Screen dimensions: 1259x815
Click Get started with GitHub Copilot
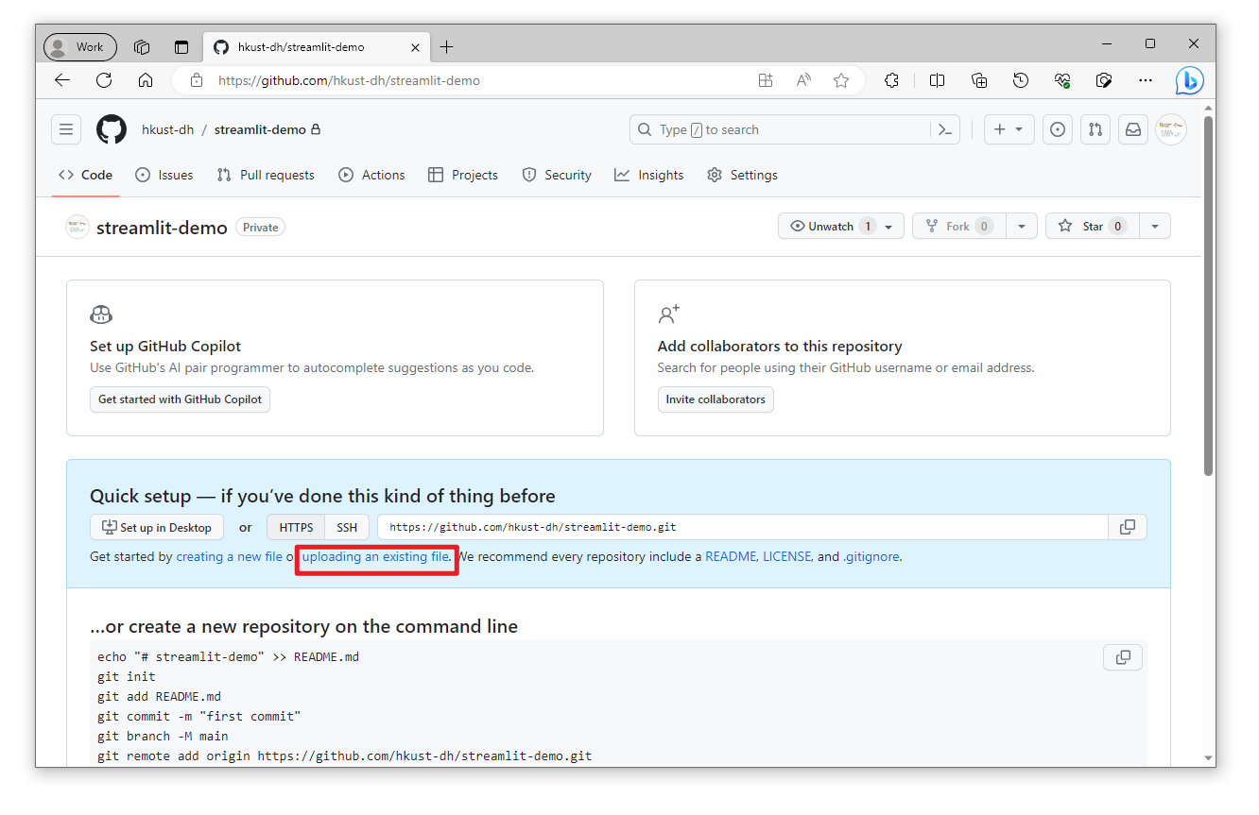(x=181, y=399)
